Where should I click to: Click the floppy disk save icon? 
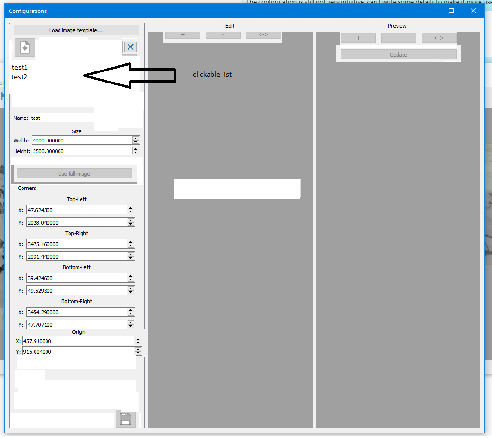tap(125, 419)
